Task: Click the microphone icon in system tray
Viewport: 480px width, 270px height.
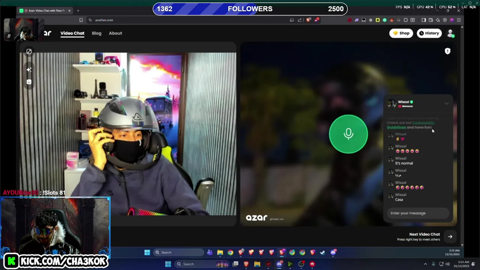Action: [433, 264]
